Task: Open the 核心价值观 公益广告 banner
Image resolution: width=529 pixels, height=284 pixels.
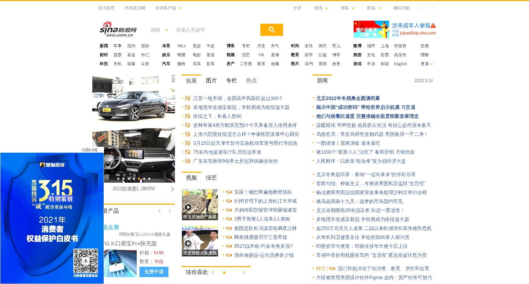Action: click(371, 29)
